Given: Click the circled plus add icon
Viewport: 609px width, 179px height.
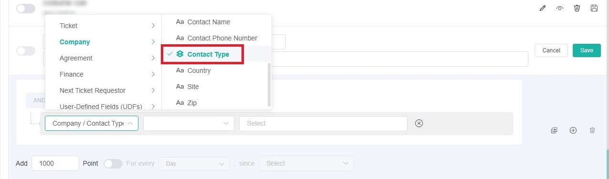Looking at the screenshot, I should click(573, 130).
